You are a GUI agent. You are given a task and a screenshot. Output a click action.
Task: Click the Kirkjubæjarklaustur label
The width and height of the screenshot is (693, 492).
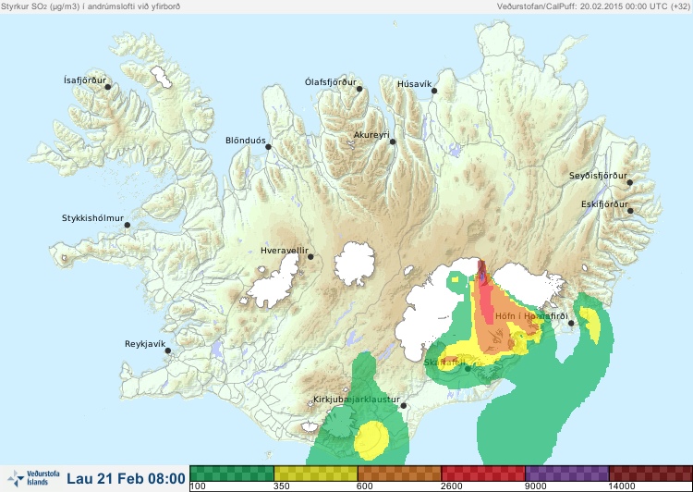(x=357, y=400)
